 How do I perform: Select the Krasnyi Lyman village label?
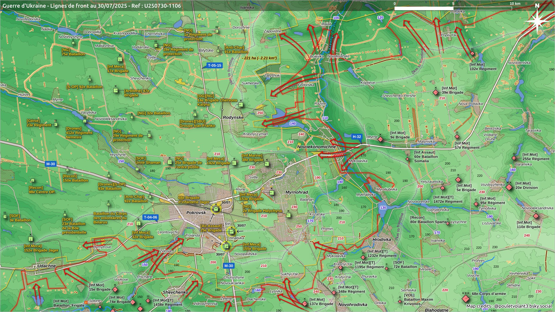256,134
